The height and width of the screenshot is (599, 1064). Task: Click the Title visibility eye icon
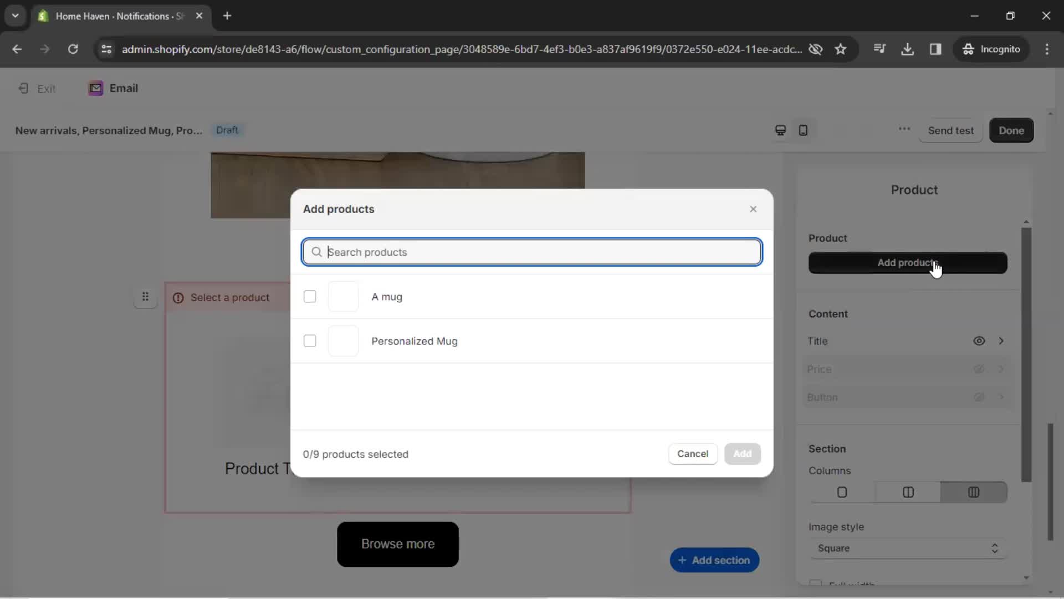click(x=979, y=341)
